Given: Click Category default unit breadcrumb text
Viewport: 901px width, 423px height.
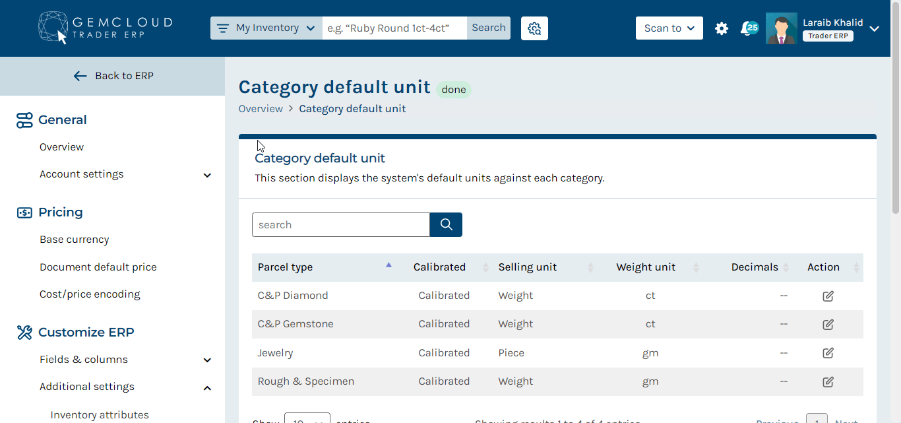Looking at the screenshot, I should [x=352, y=109].
